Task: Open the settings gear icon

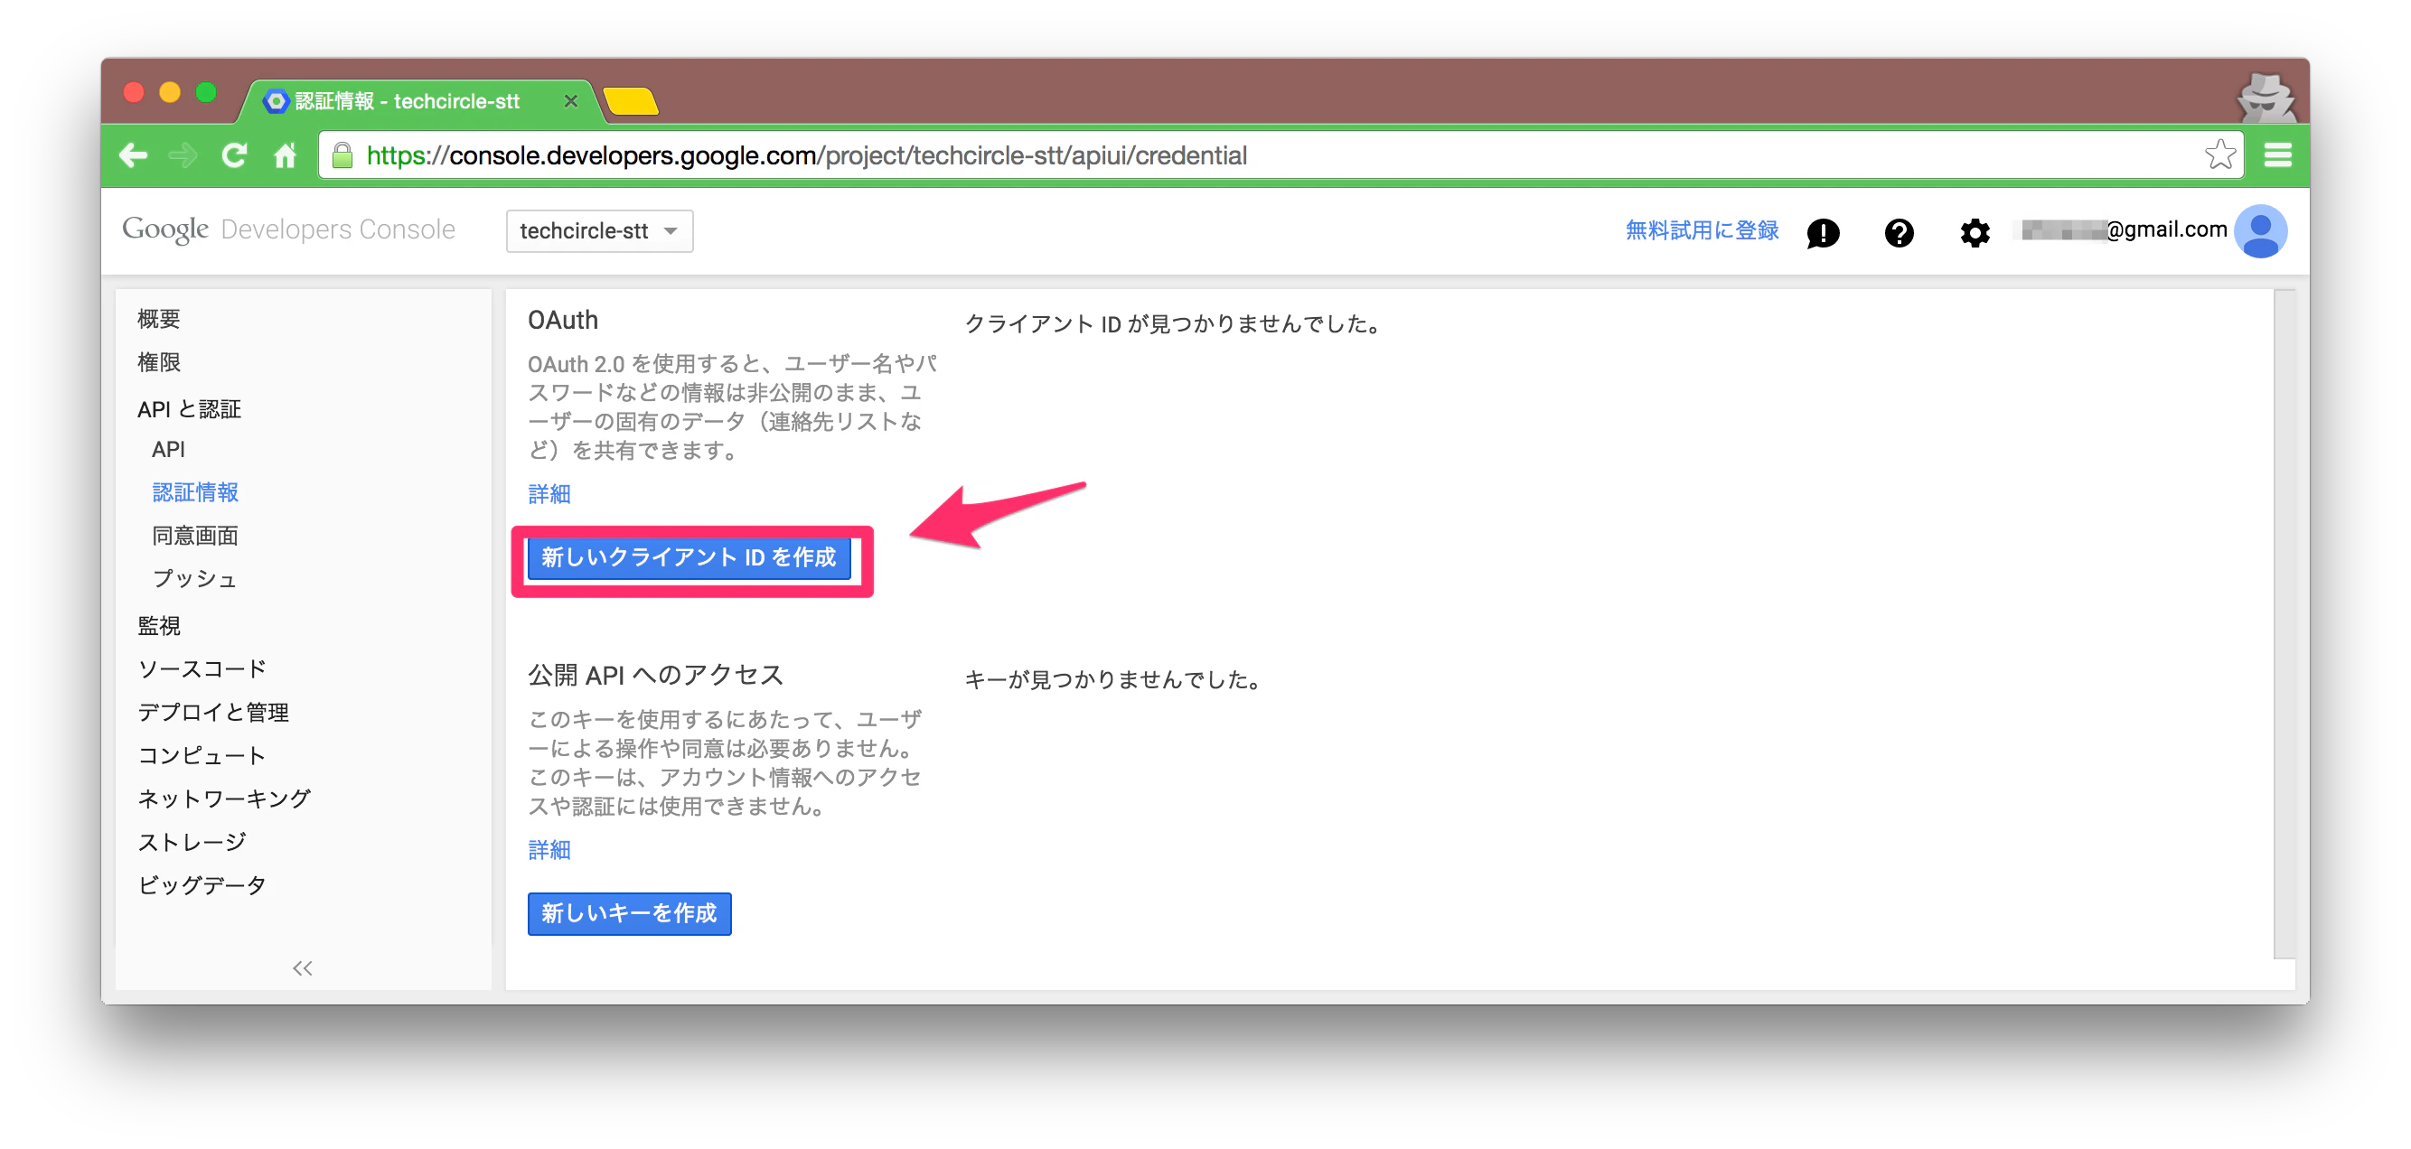Action: 1974,232
